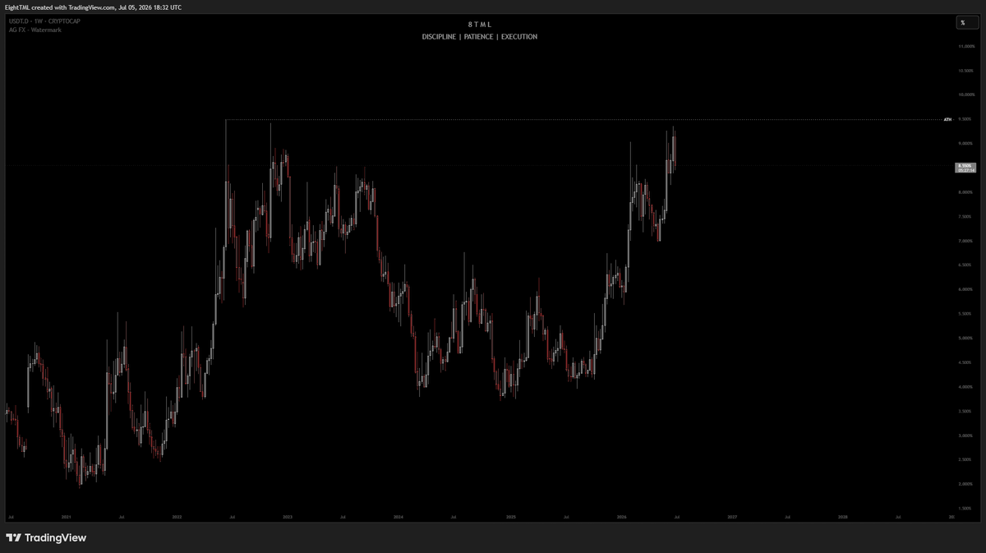Click the 8 T M L watermark title
The image size is (986, 553).
coord(480,25)
